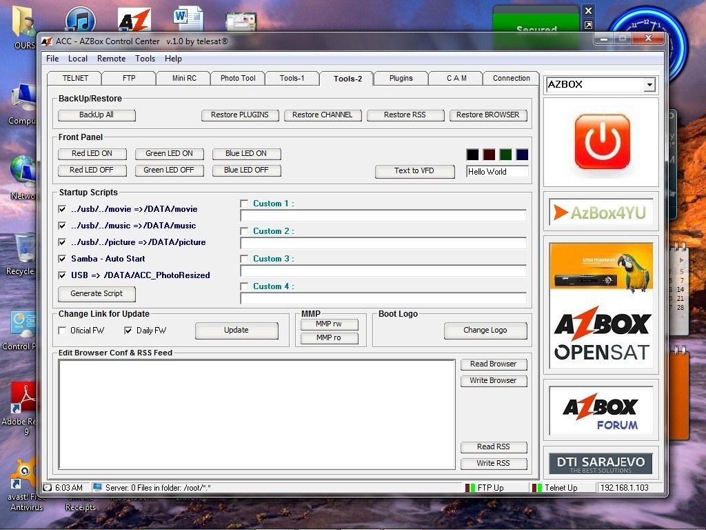Screen dimensions: 706x530
Task: Select the dark red color swatch
Action: 490,155
